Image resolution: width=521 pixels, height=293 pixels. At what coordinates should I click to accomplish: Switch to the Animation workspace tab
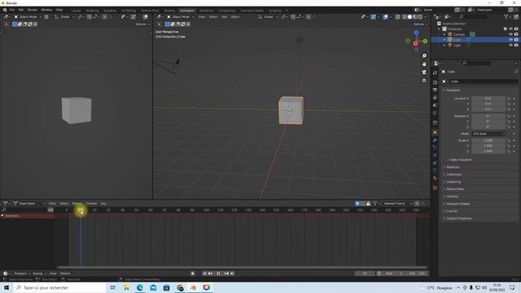[x=186, y=11]
